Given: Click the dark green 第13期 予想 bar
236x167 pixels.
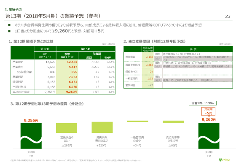Looking at the screenshot, I should coord(209,136).
